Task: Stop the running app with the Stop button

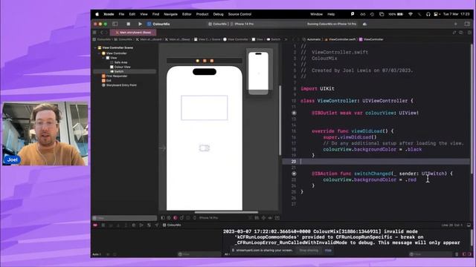Action: click(x=128, y=24)
